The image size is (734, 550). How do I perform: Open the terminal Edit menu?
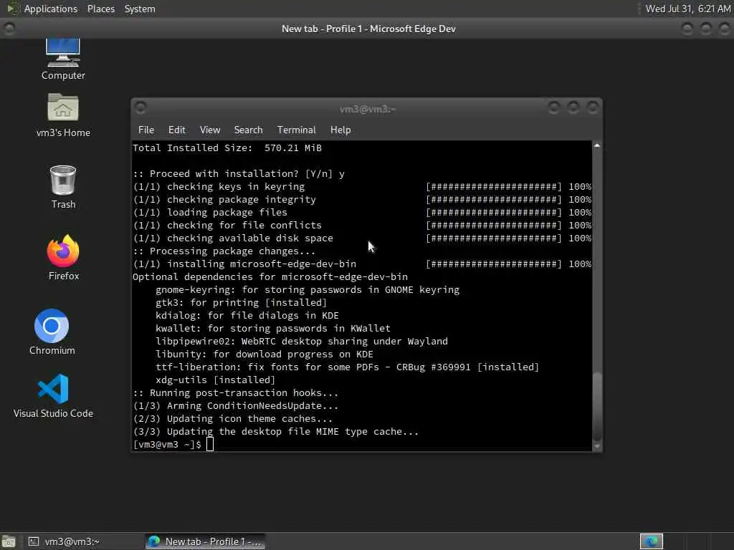[x=176, y=130]
